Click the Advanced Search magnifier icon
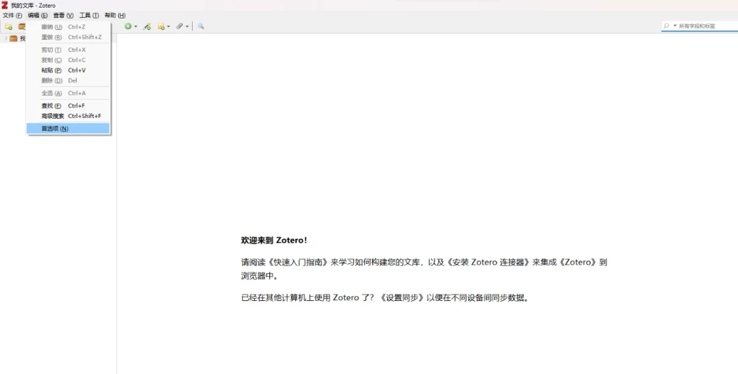738x374 pixels. coord(200,27)
